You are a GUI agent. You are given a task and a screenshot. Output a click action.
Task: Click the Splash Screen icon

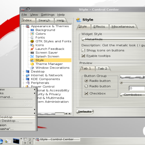(x=32, y=57)
